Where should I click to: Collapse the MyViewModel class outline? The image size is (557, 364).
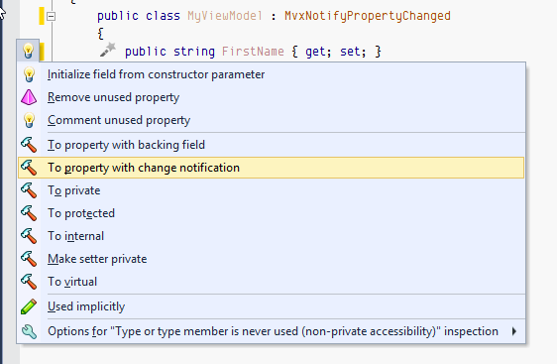[52, 16]
